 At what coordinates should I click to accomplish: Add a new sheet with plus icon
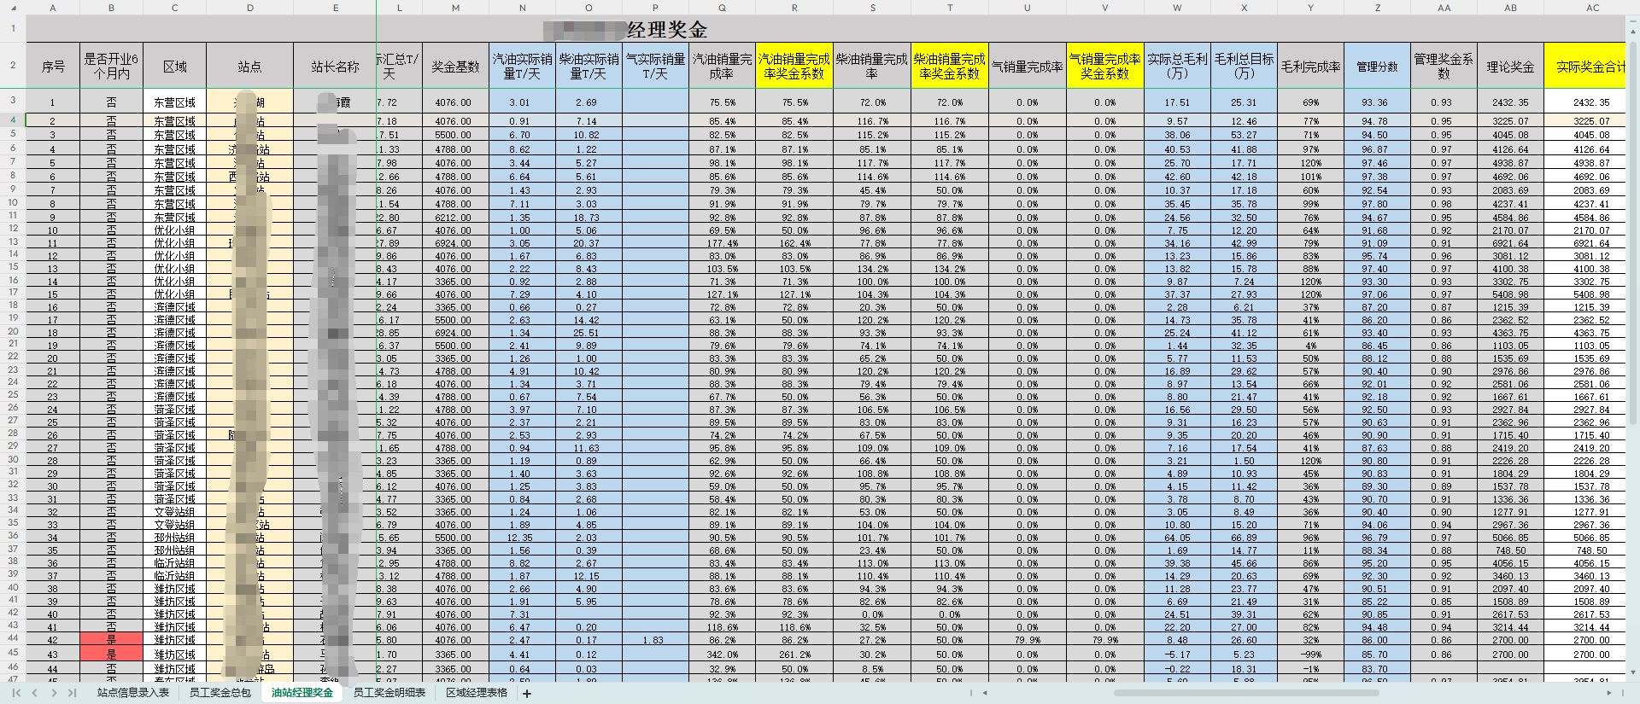527,694
